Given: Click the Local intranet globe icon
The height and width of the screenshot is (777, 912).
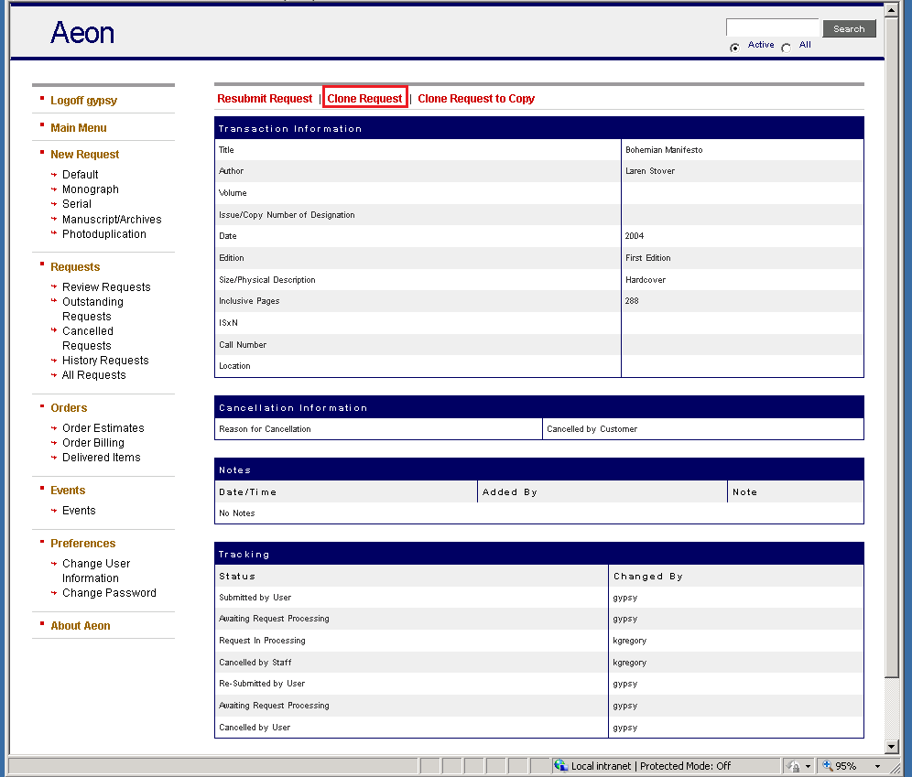Looking at the screenshot, I should [561, 766].
